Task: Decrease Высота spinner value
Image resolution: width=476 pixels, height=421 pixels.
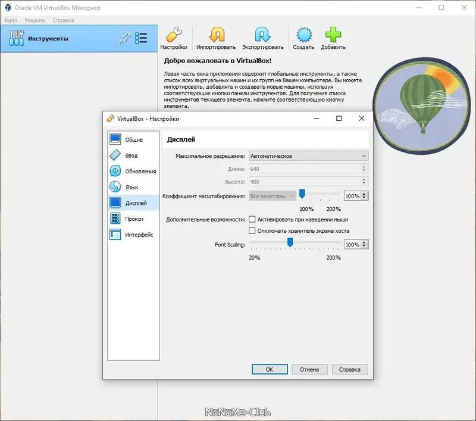Action: (x=364, y=183)
